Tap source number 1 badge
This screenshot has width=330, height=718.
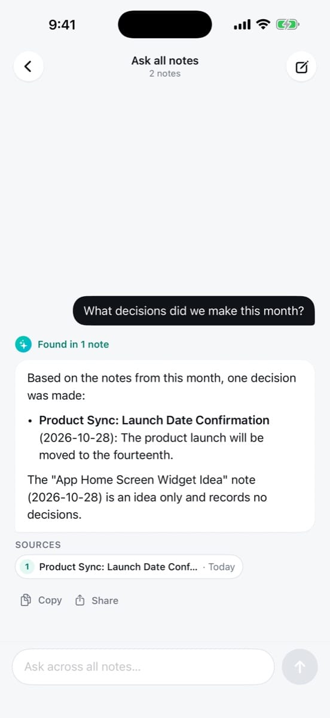(26, 567)
